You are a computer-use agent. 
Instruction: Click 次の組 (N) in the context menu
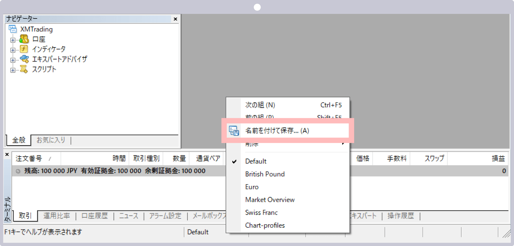[260, 105]
